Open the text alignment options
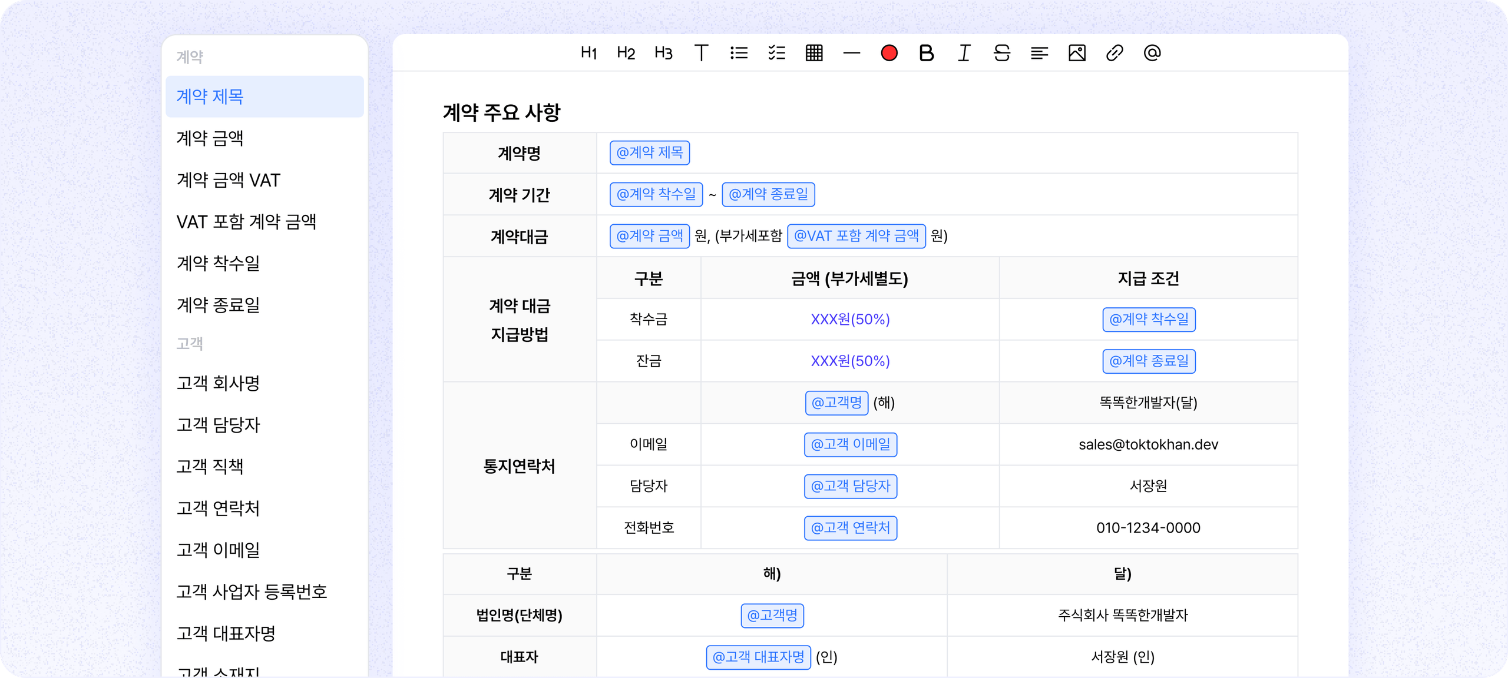This screenshot has width=1508, height=678. pyautogui.click(x=1039, y=53)
